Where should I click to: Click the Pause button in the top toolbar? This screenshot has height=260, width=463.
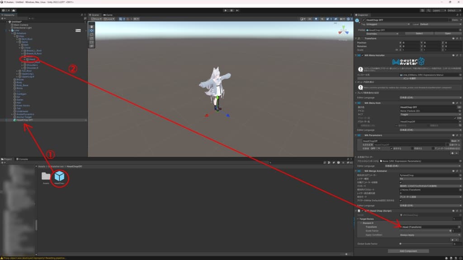coord(231,10)
